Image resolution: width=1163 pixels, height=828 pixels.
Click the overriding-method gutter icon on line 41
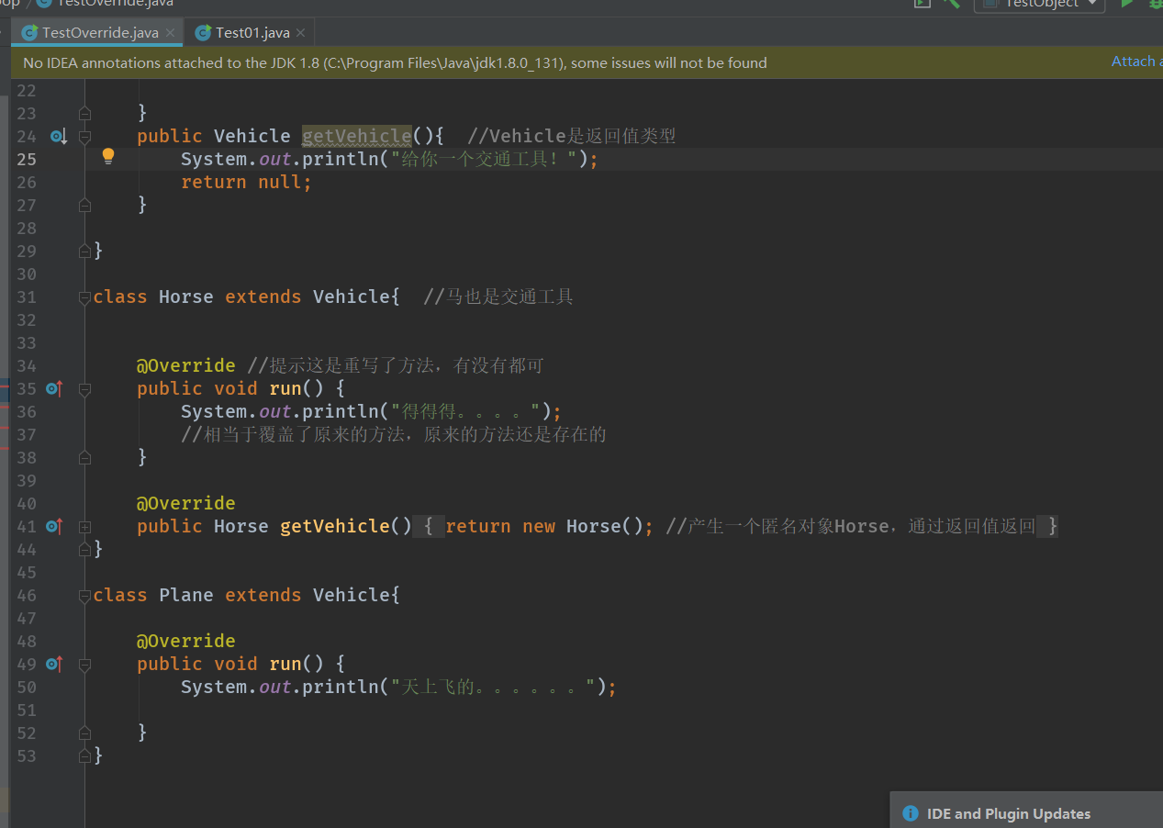pyautogui.click(x=56, y=526)
